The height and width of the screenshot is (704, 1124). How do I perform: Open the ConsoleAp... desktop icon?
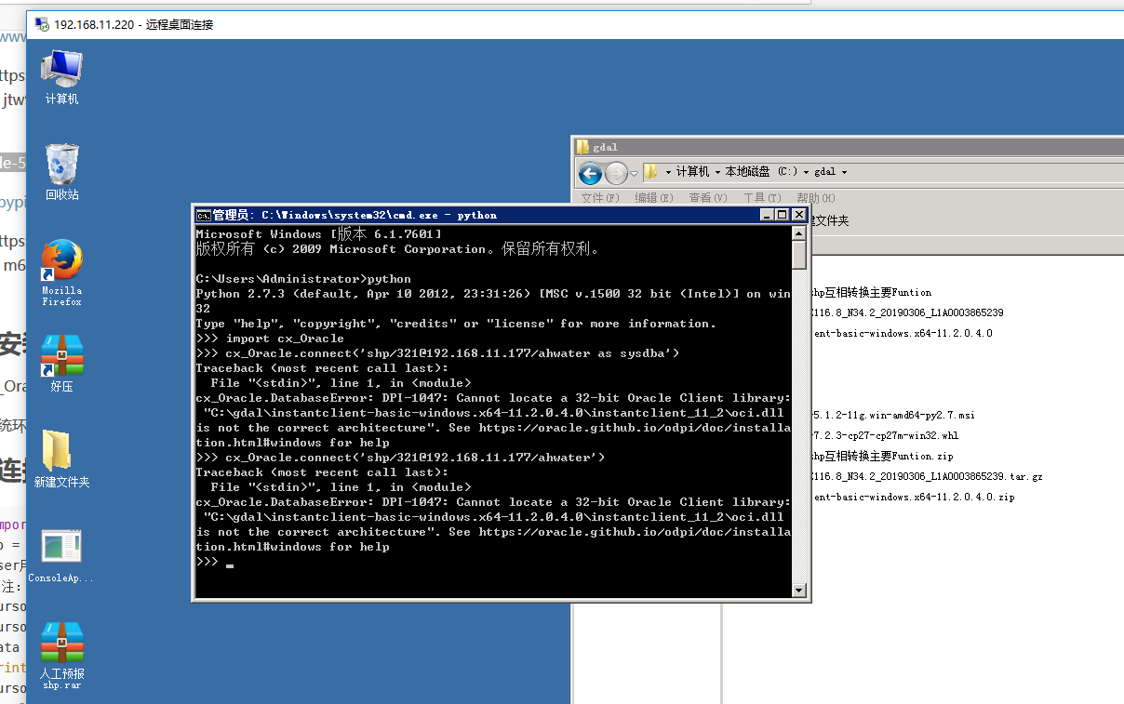click(62, 556)
